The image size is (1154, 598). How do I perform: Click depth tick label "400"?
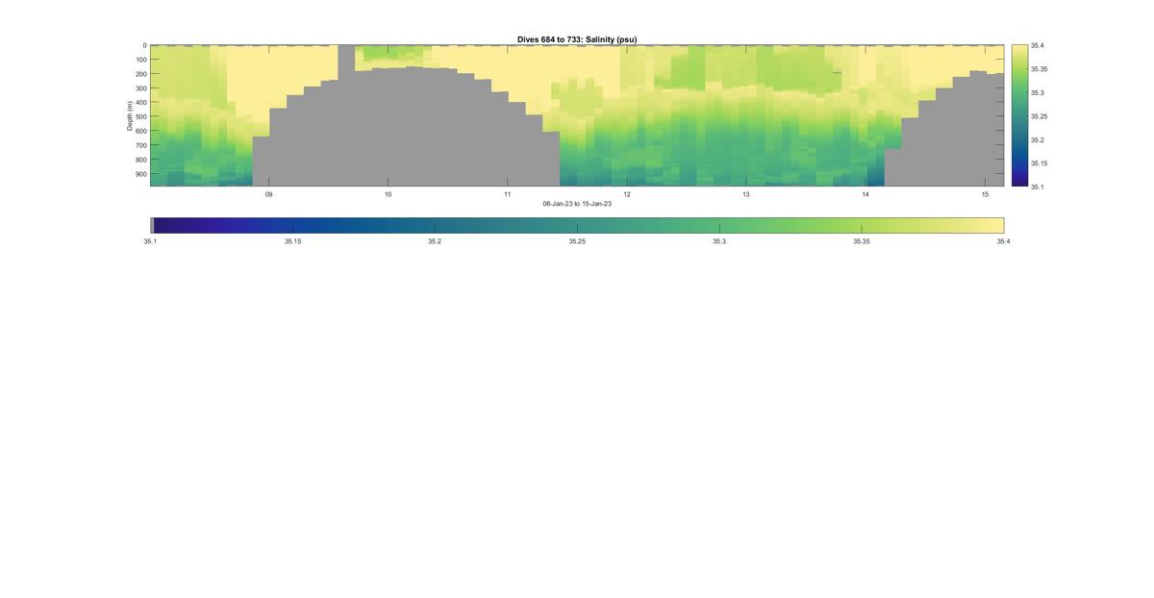click(140, 103)
